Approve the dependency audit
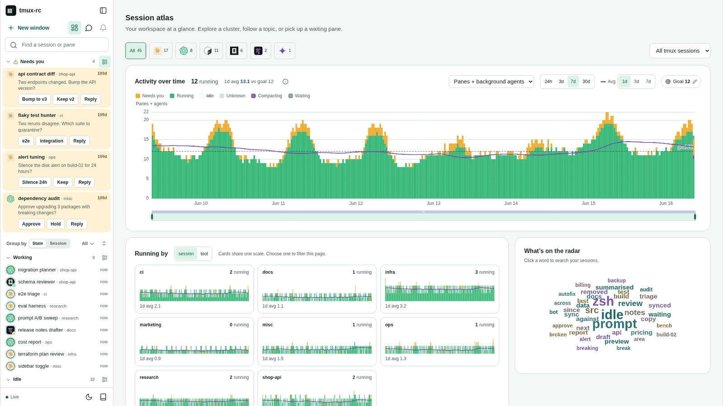The image size is (723, 406). click(x=31, y=224)
